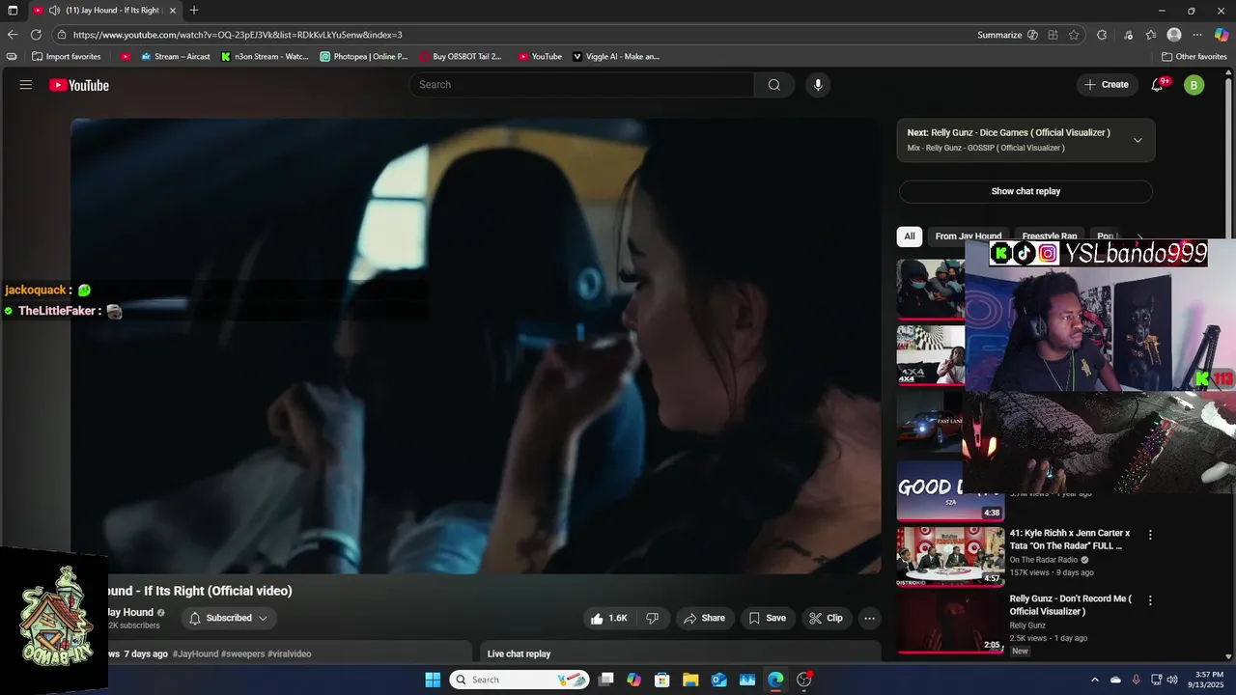Open Import favorites bookmark
This screenshot has height=695, width=1236.
pyautogui.click(x=67, y=57)
